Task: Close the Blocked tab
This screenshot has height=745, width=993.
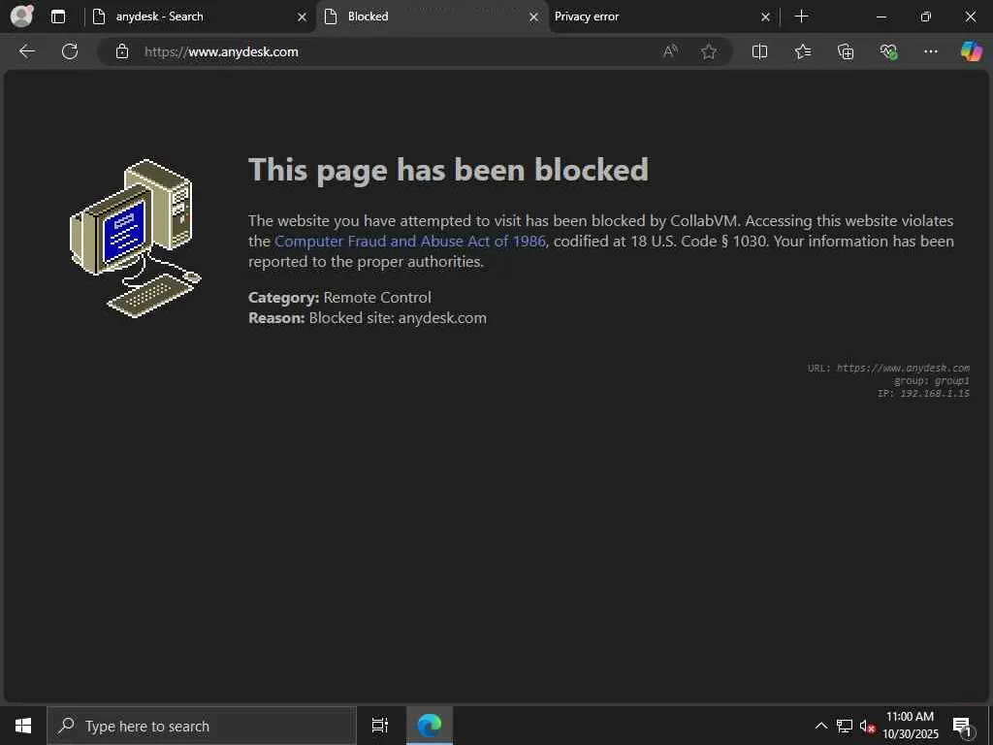Action: click(534, 17)
